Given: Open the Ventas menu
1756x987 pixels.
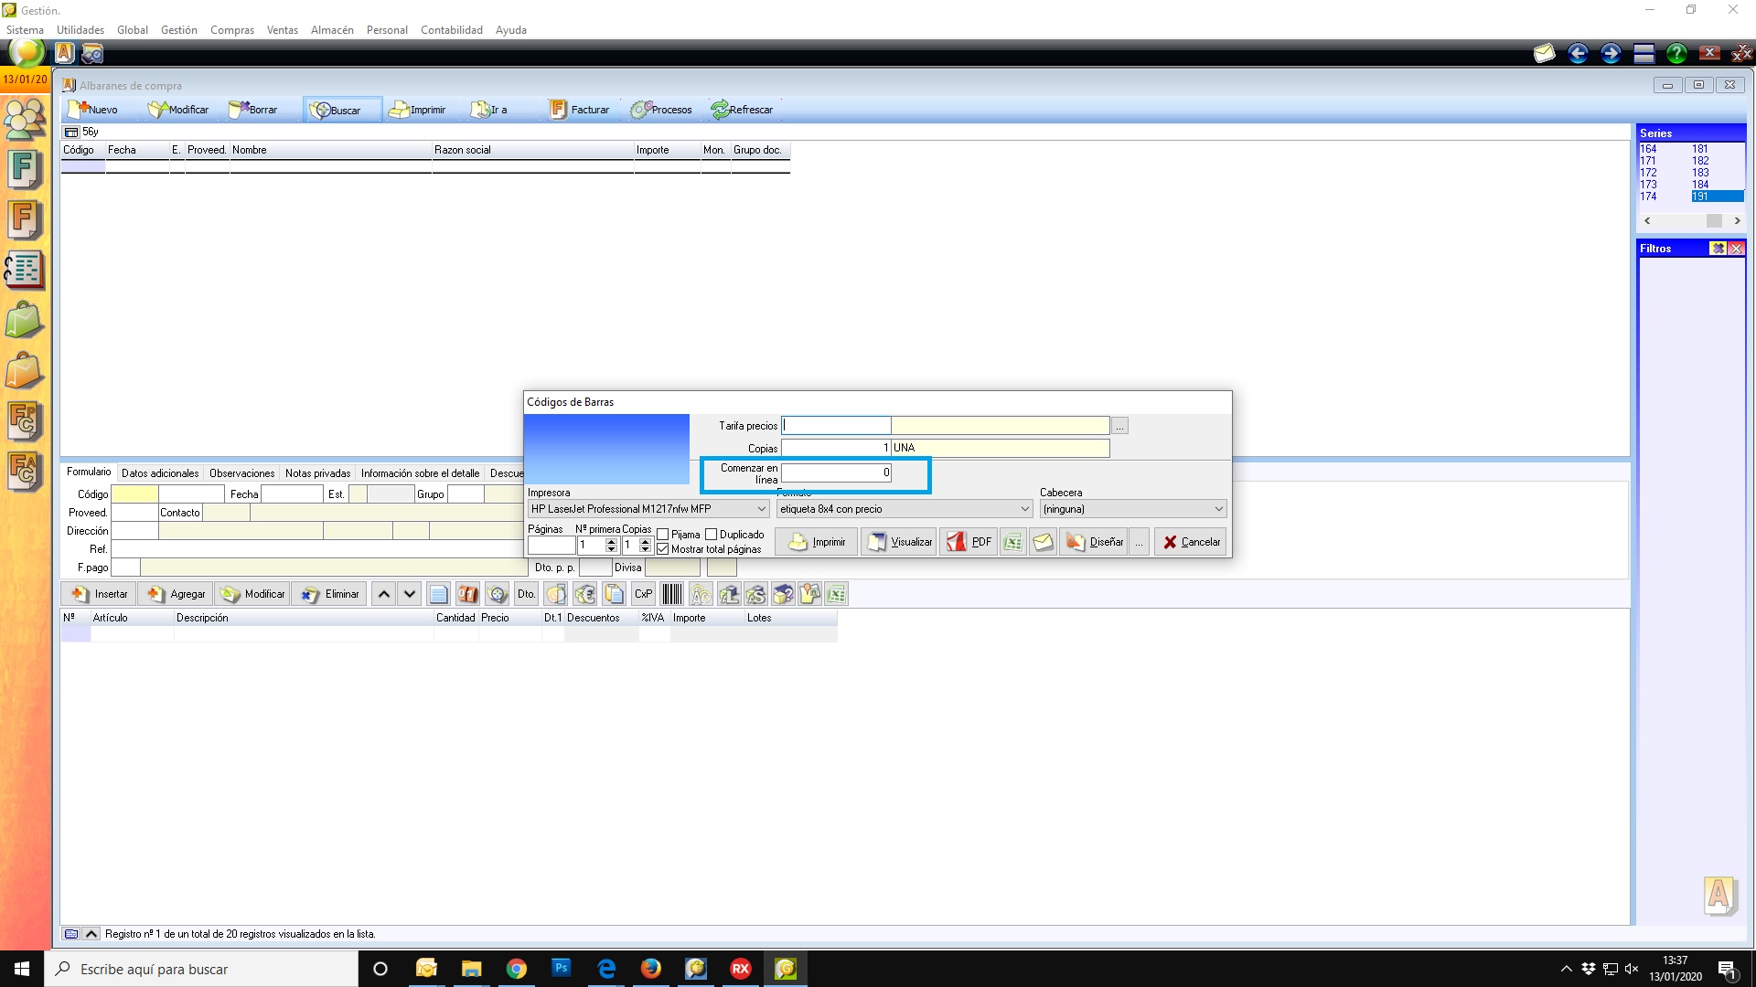Looking at the screenshot, I should point(283,29).
